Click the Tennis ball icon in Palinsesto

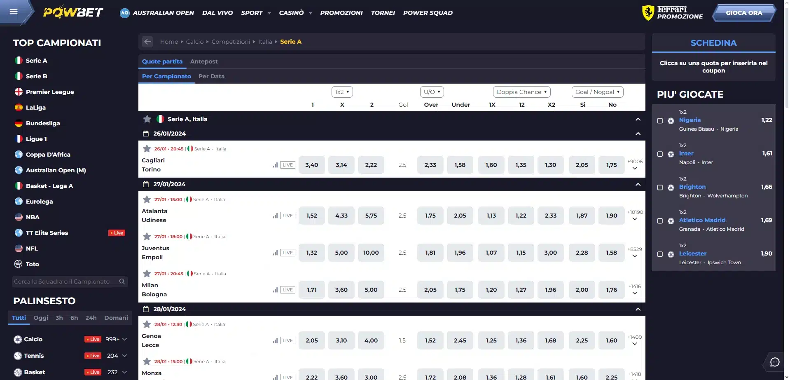tap(18, 356)
